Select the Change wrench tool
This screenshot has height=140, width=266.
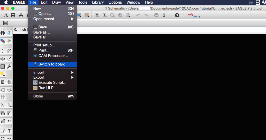[9, 67]
